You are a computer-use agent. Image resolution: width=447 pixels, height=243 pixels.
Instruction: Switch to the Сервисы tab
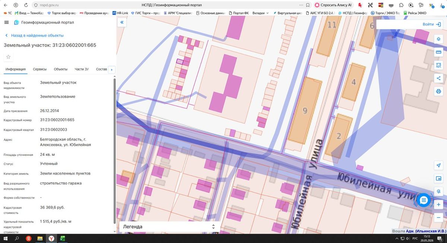pos(40,69)
